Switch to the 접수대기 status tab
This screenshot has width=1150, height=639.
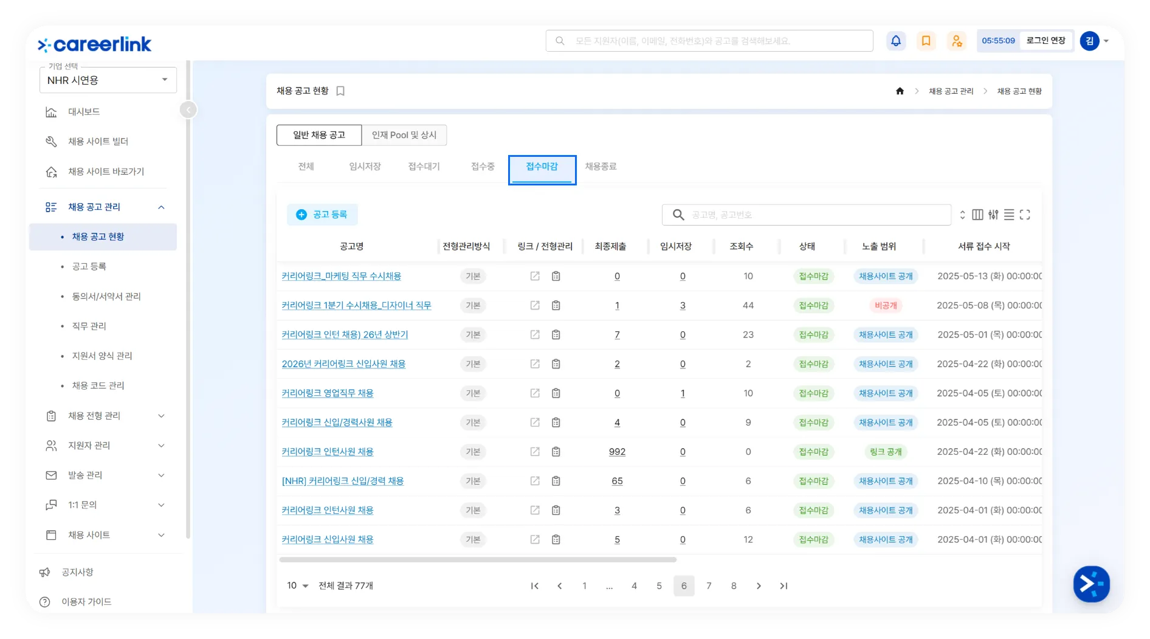pos(424,167)
